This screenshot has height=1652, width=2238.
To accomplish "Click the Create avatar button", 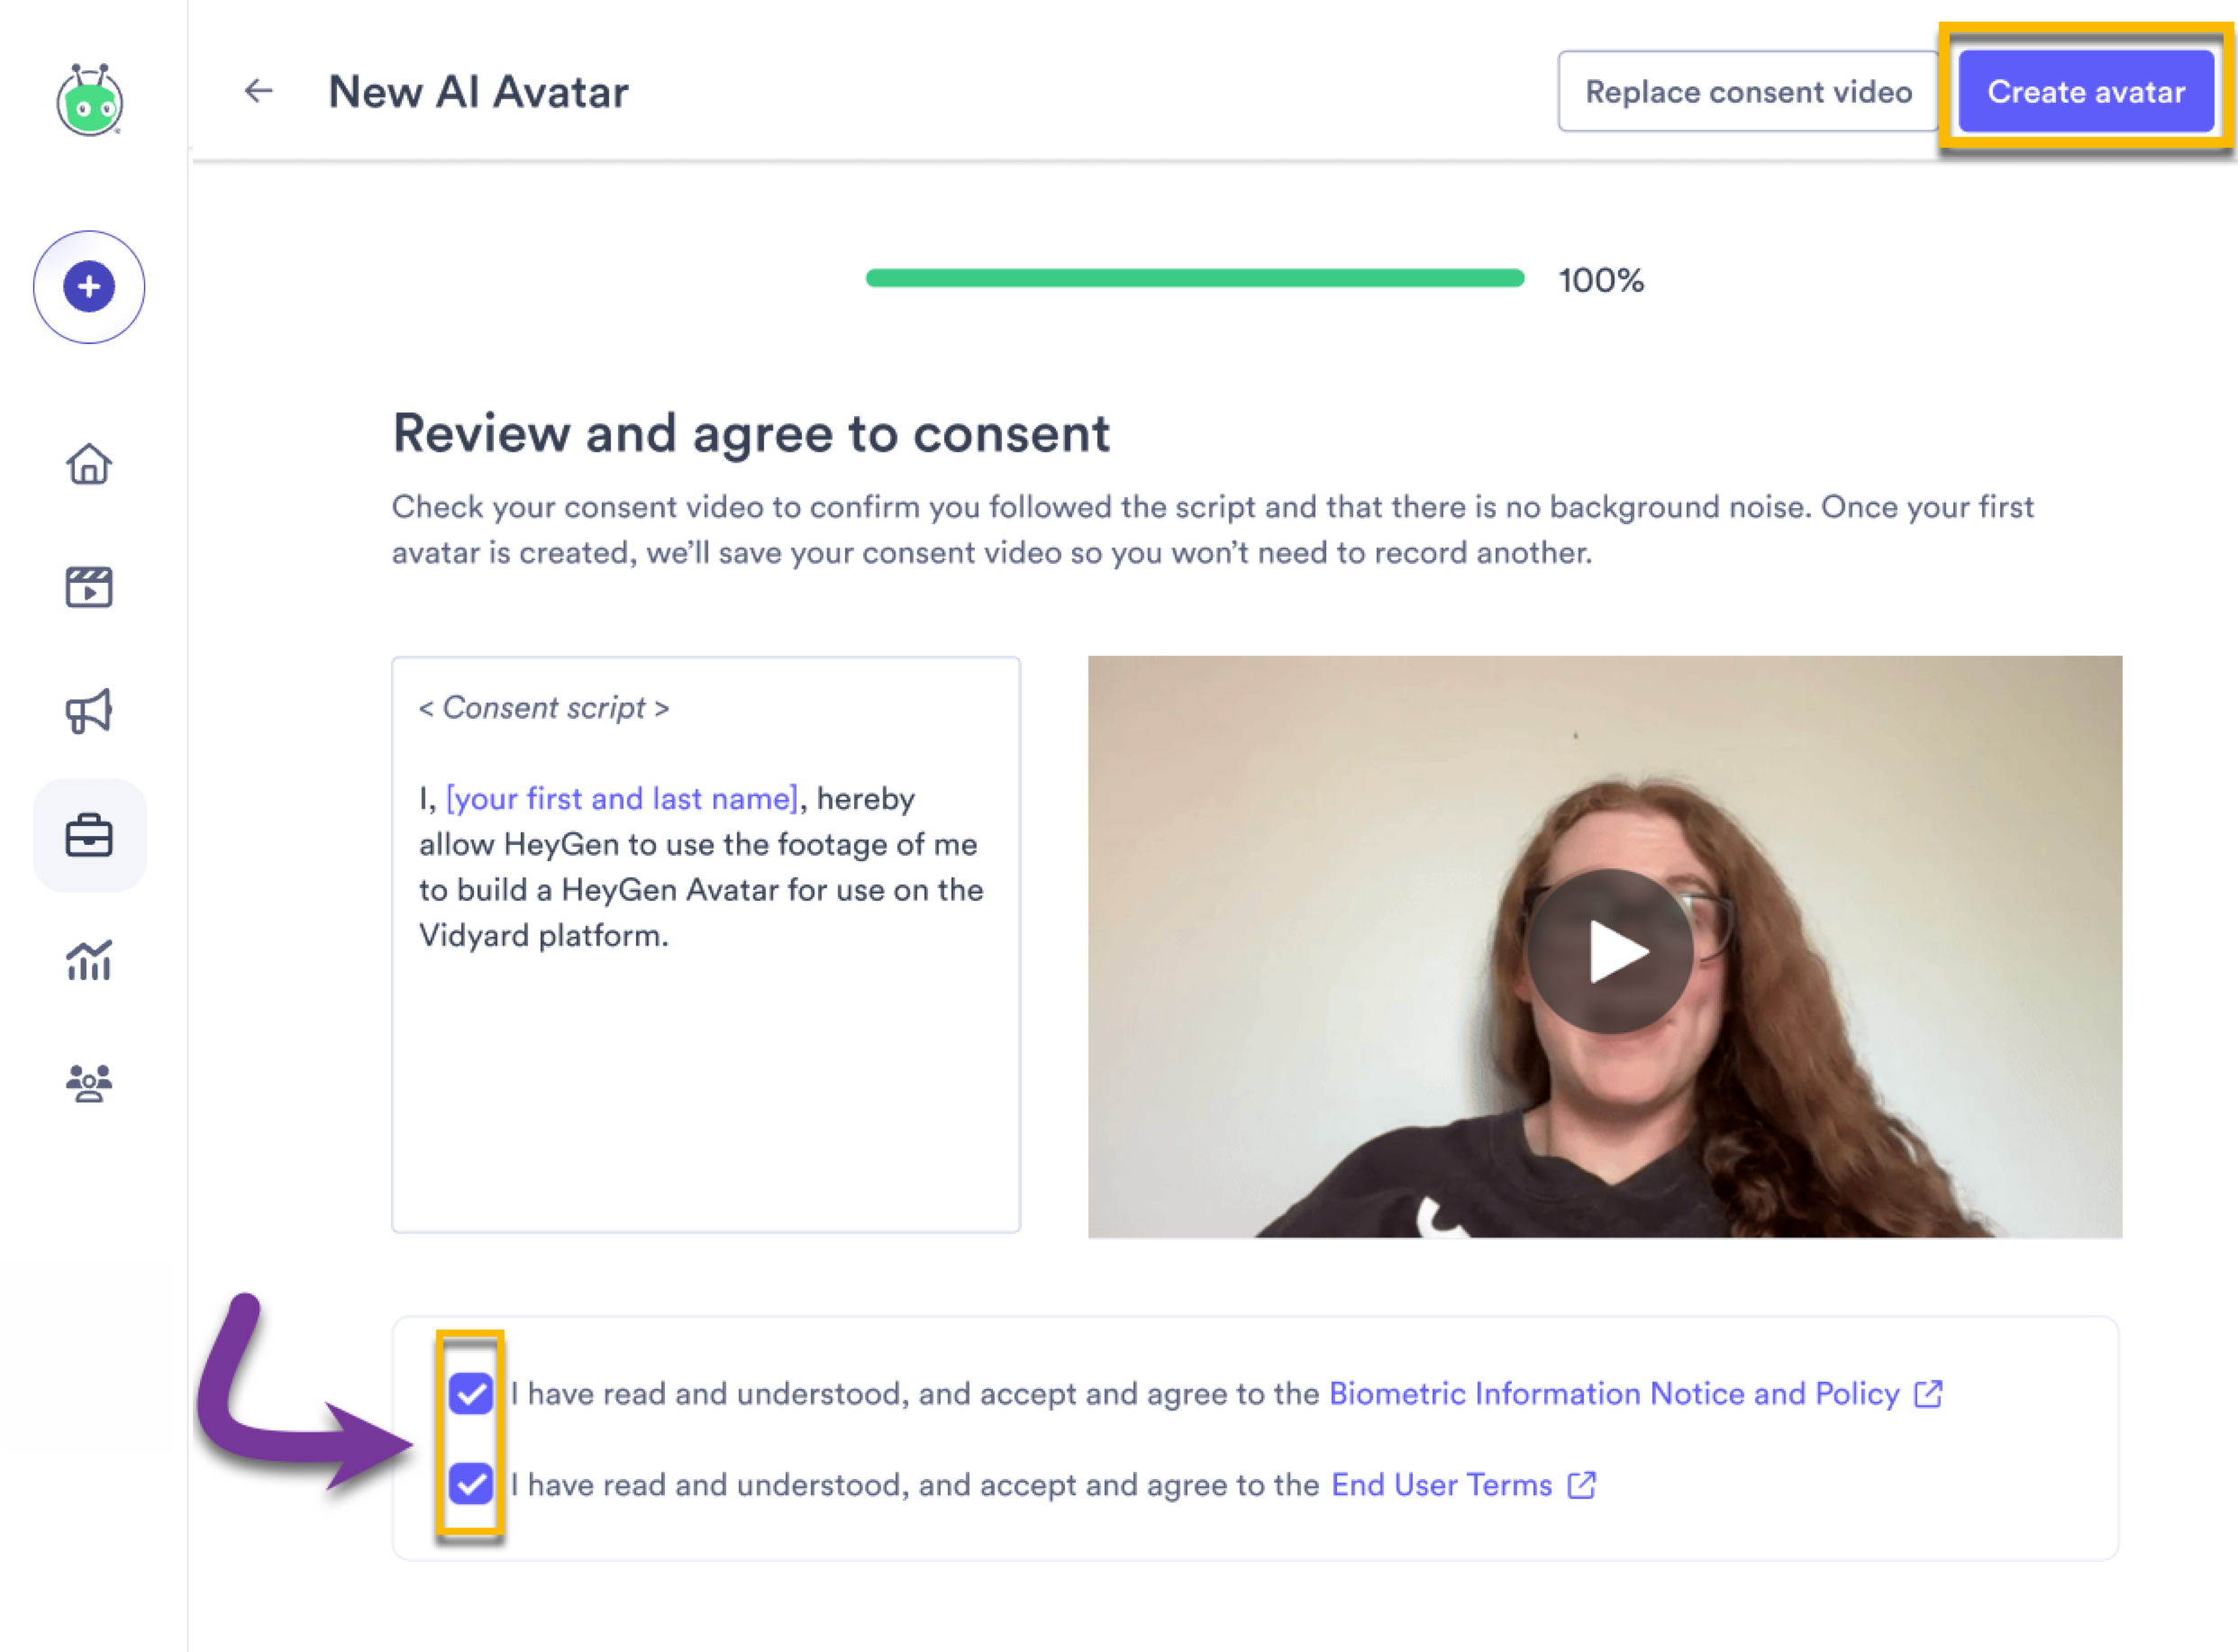I will point(2086,92).
